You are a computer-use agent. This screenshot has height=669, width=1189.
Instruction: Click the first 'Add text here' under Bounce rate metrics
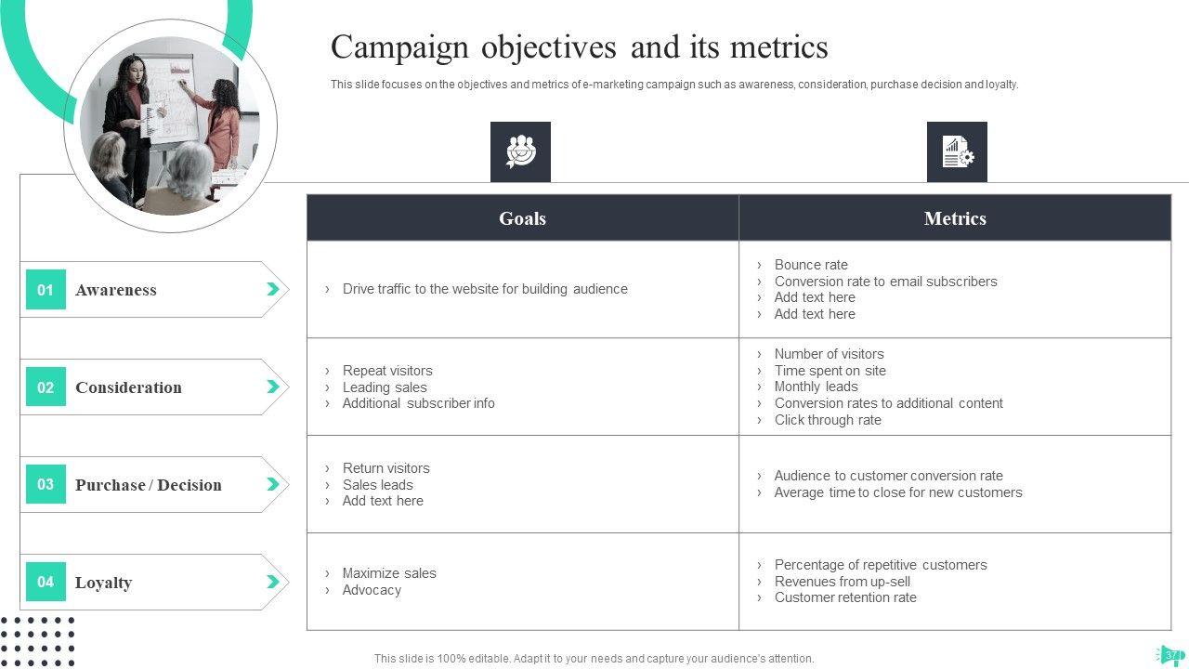[x=815, y=297]
